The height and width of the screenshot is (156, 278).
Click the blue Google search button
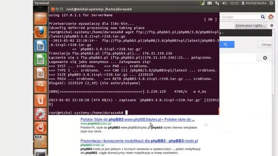[x=227, y=44]
